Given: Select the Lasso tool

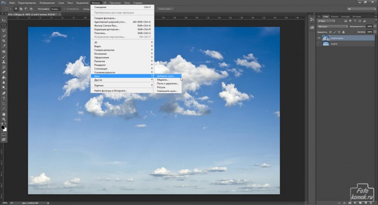Looking at the screenshot, I should pos(4,31).
